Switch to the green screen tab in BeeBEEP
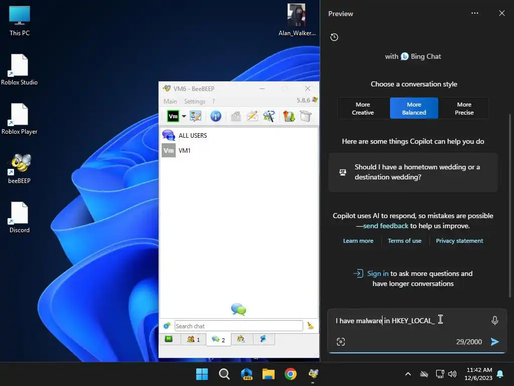514x386 pixels. [169, 339]
